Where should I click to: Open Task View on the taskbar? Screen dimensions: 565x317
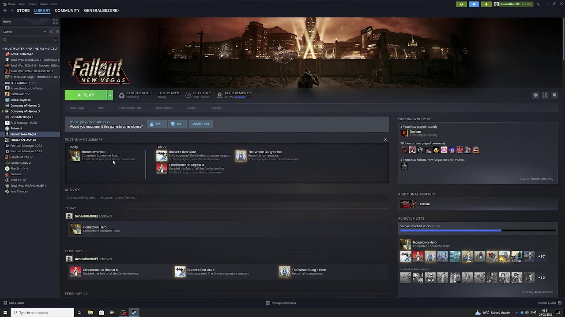click(79, 313)
